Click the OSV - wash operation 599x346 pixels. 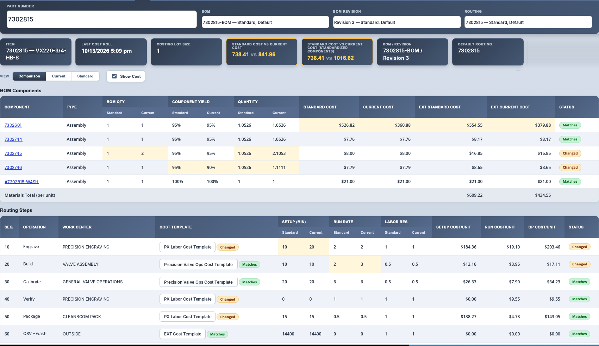[35, 334]
